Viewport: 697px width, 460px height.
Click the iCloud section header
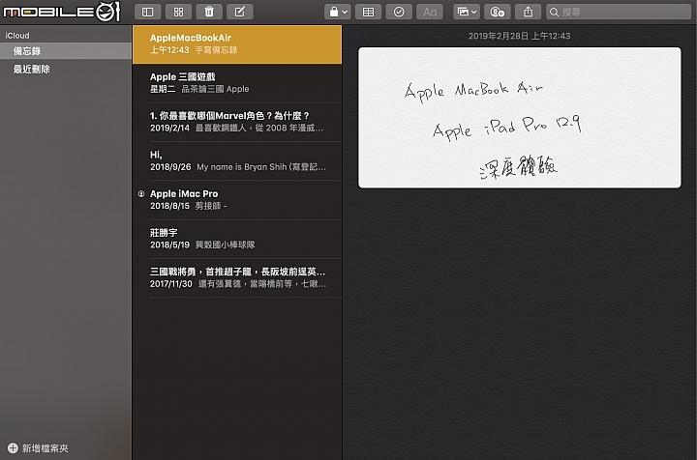pyautogui.click(x=17, y=36)
